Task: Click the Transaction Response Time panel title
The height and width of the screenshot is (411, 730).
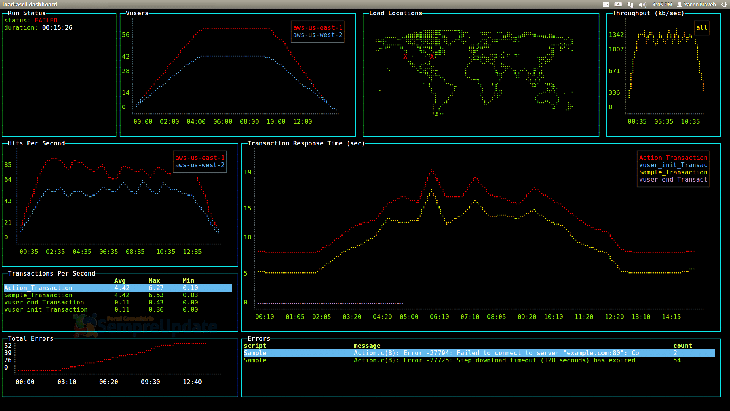Action: point(306,143)
